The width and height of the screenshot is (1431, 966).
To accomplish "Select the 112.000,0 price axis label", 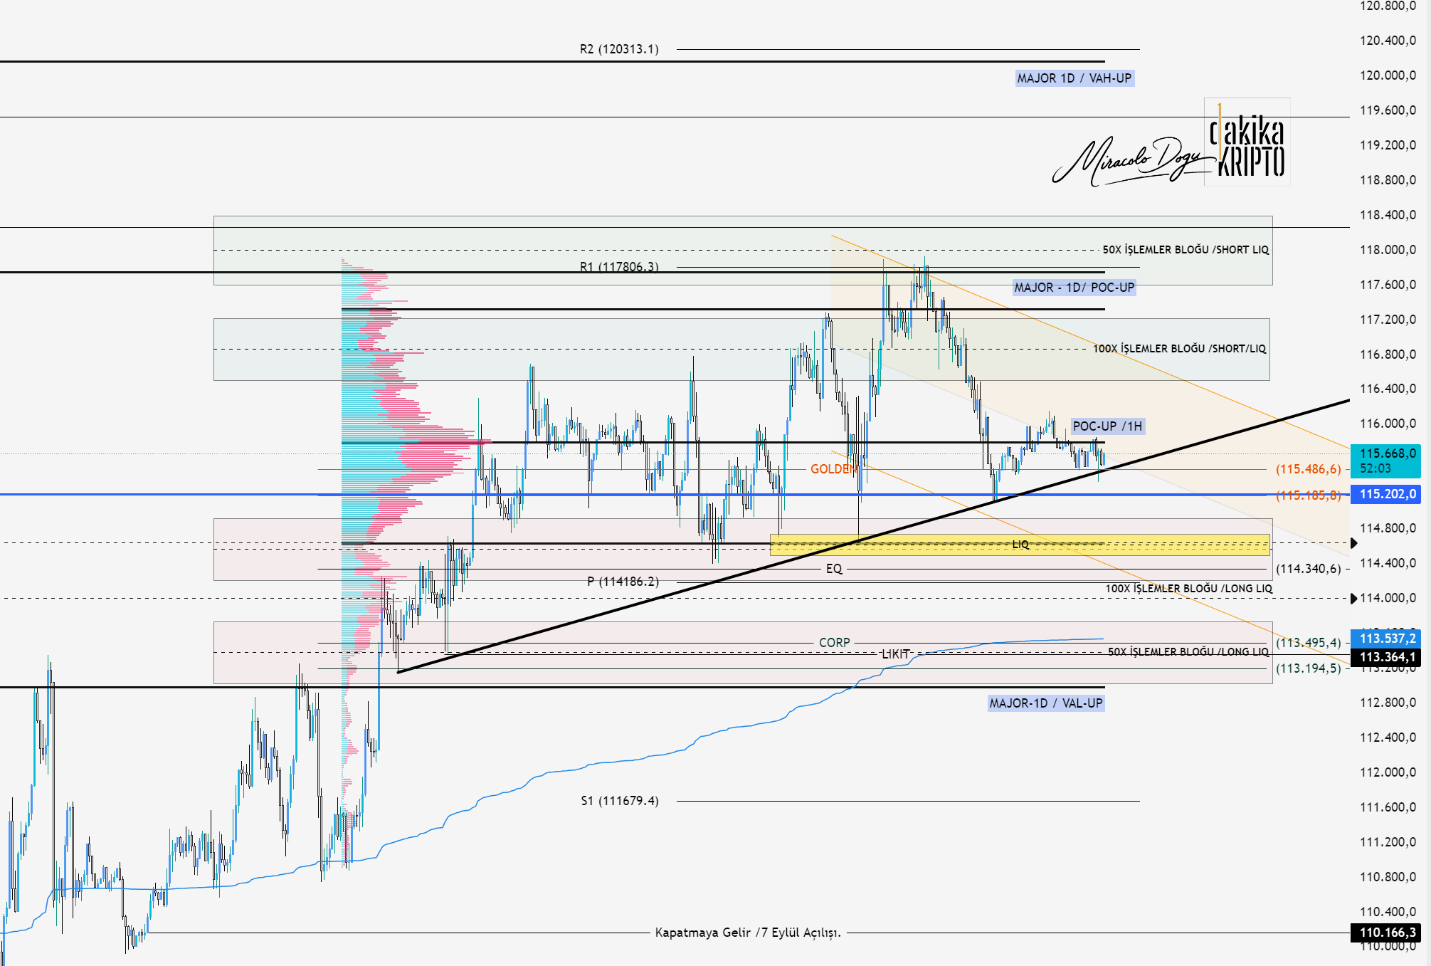I will pos(1388,772).
